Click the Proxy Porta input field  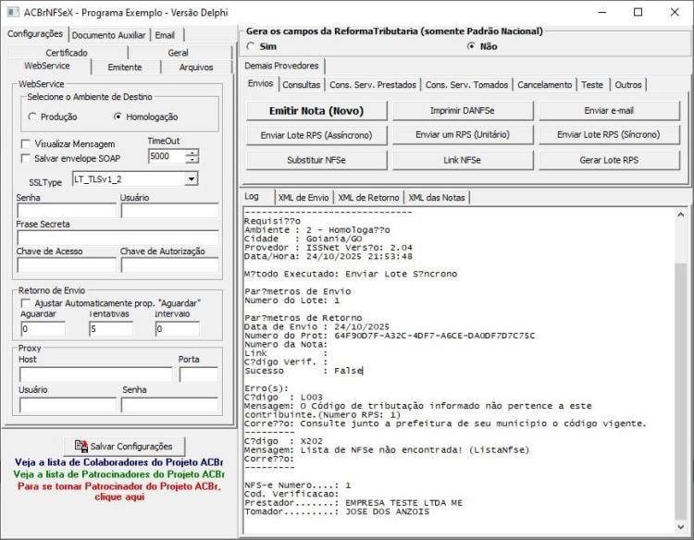click(x=199, y=374)
